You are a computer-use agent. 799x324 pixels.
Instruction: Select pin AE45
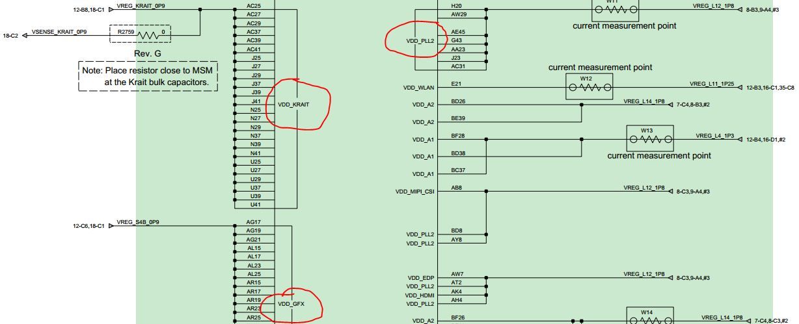[459, 31]
